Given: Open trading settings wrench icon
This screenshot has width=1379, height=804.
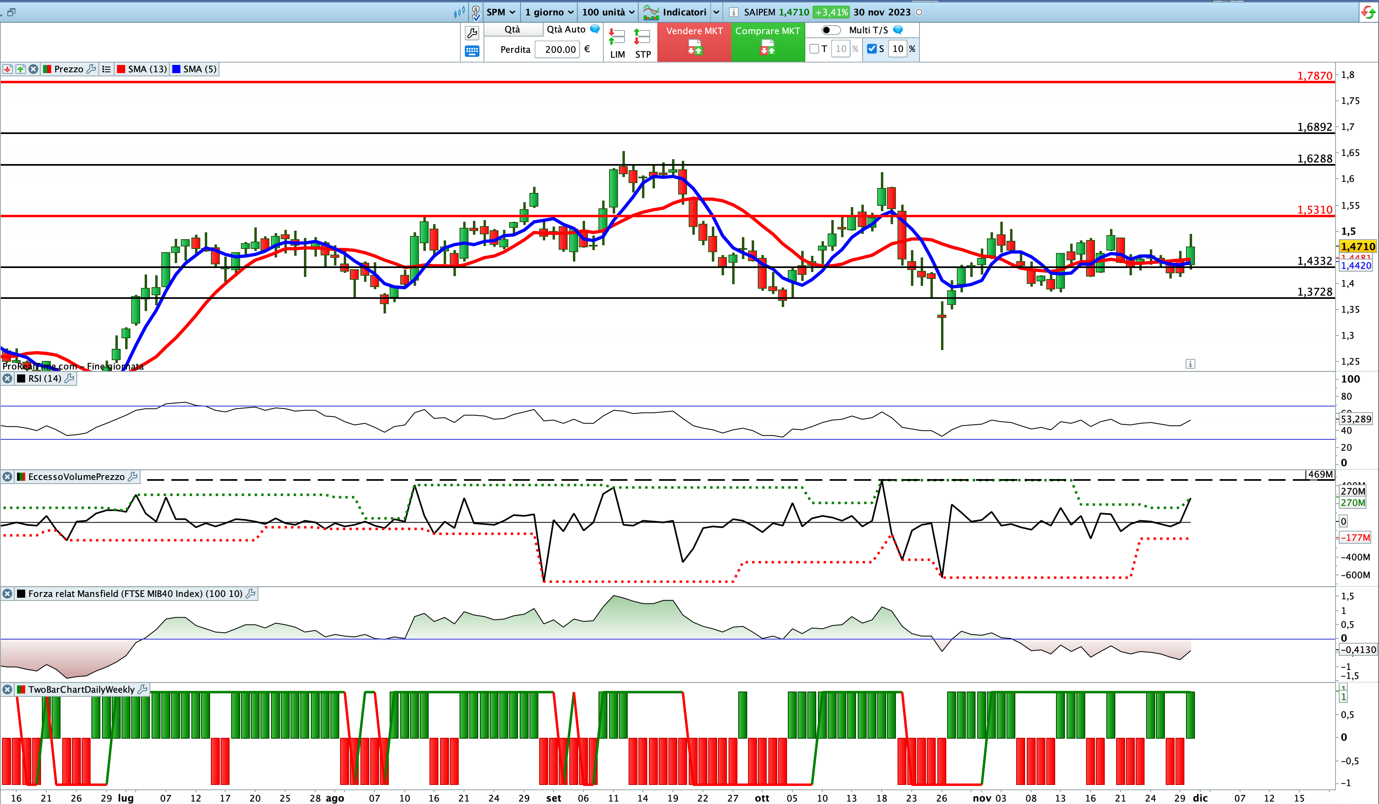Looking at the screenshot, I should [472, 33].
